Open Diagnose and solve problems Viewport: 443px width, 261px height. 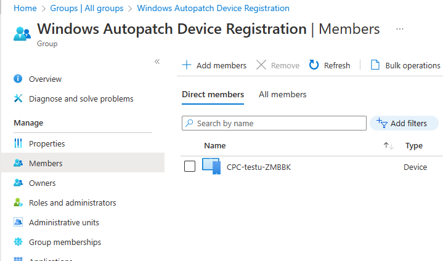(x=83, y=98)
